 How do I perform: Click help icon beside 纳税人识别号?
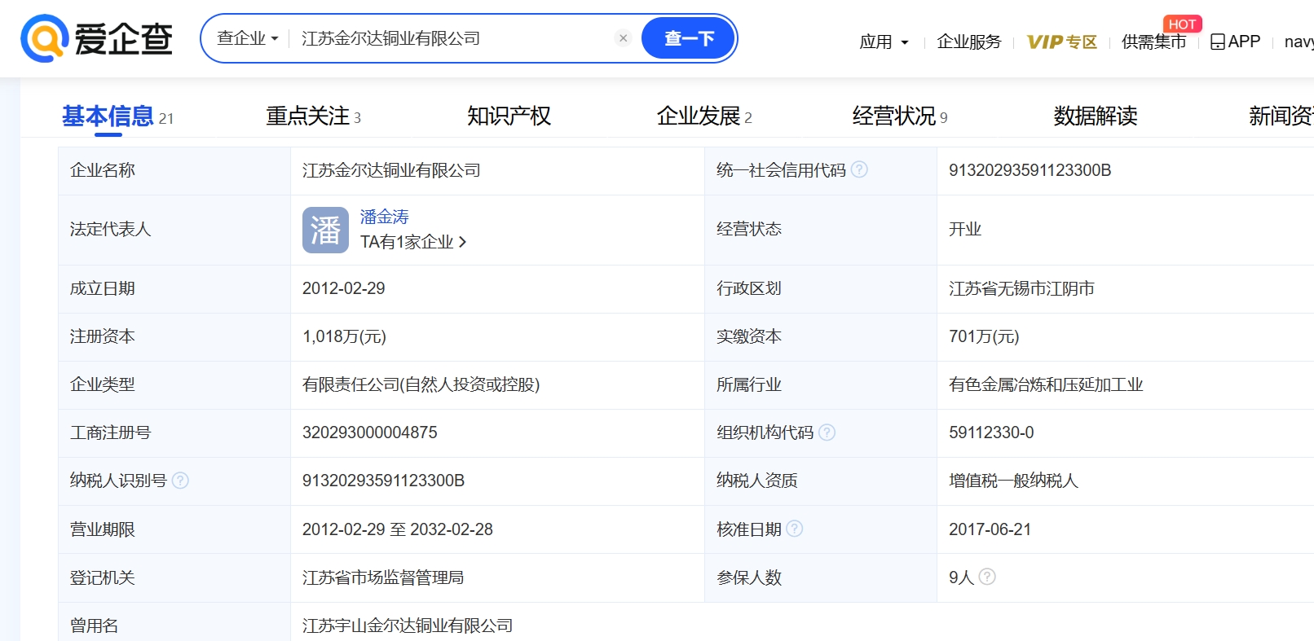180,481
